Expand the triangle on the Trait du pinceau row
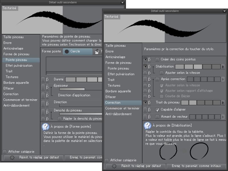 point(149,103)
